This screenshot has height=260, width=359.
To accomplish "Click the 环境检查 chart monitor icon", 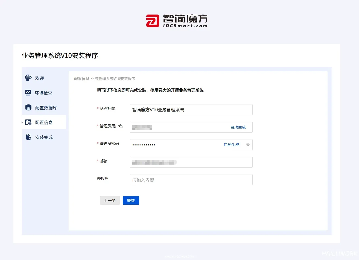I will pos(28,93).
